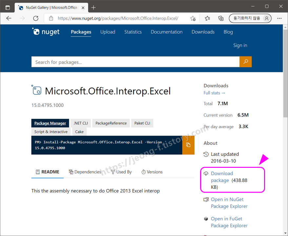
Task: Select the PackageReference tab
Action: click(x=111, y=123)
